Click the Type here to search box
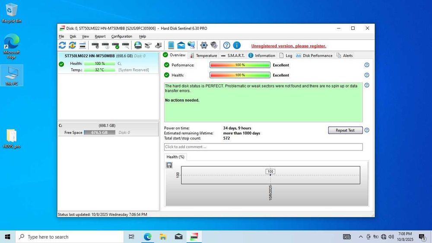The image size is (432, 243). click(x=70, y=237)
